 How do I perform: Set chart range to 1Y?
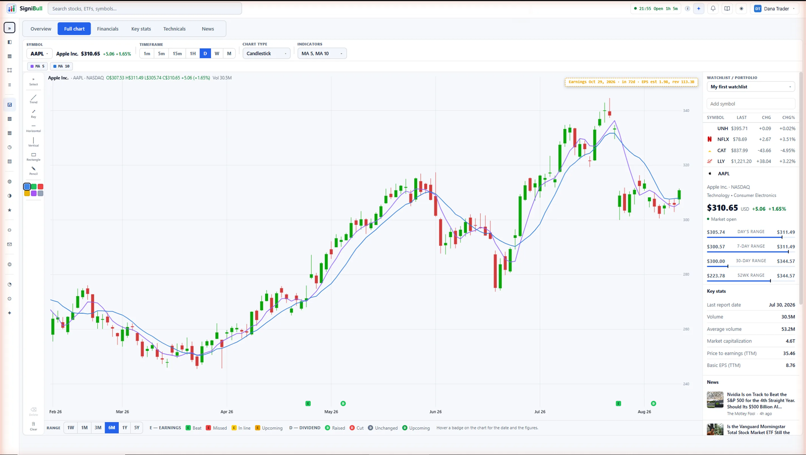(x=125, y=428)
